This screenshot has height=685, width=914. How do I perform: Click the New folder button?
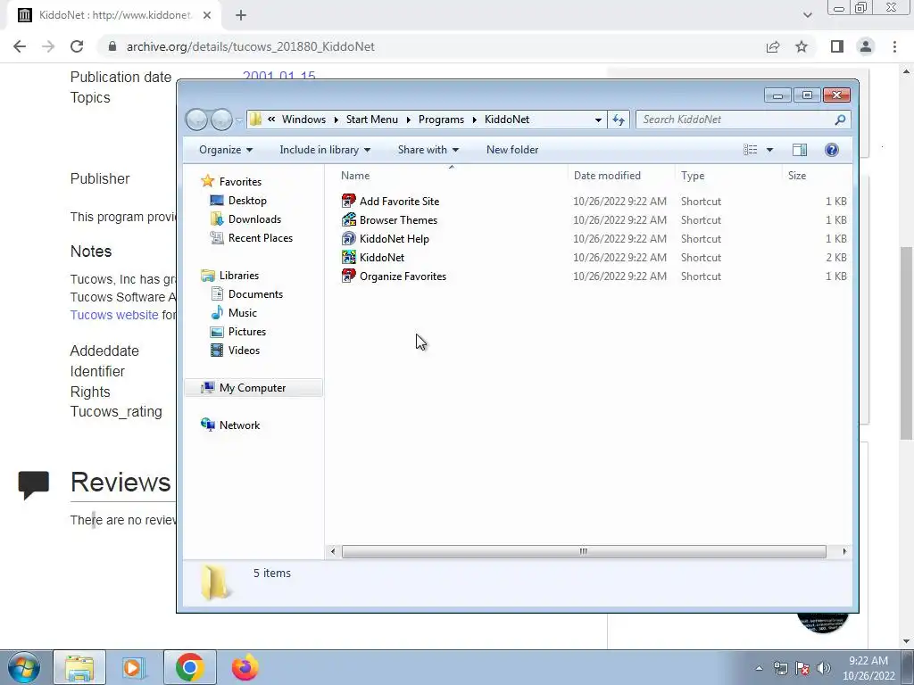pos(512,150)
